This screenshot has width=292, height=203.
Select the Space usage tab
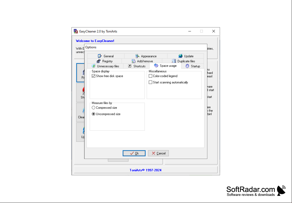(165, 66)
